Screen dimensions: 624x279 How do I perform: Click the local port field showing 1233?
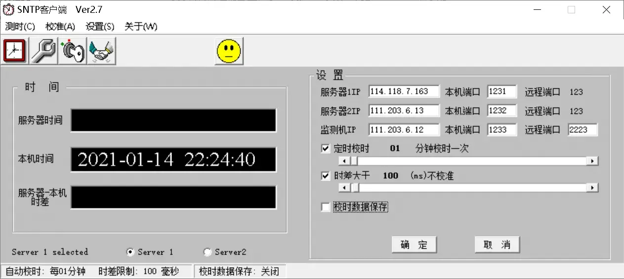[502, 130]
